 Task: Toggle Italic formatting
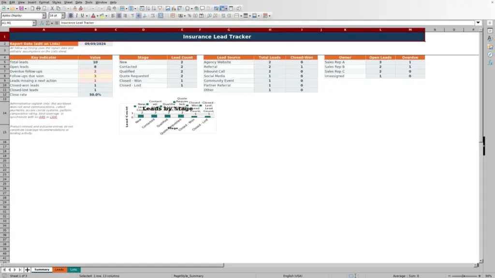[x=76, y=16]
